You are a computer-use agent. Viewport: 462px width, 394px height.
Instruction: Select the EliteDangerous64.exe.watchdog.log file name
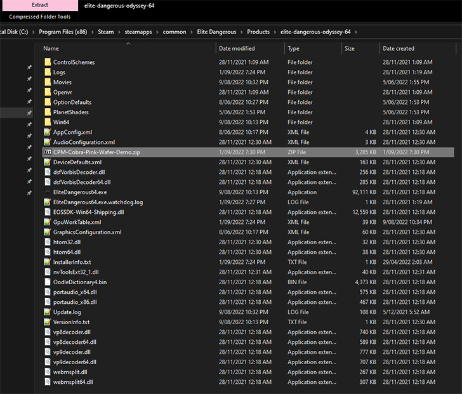coord(98,202)
